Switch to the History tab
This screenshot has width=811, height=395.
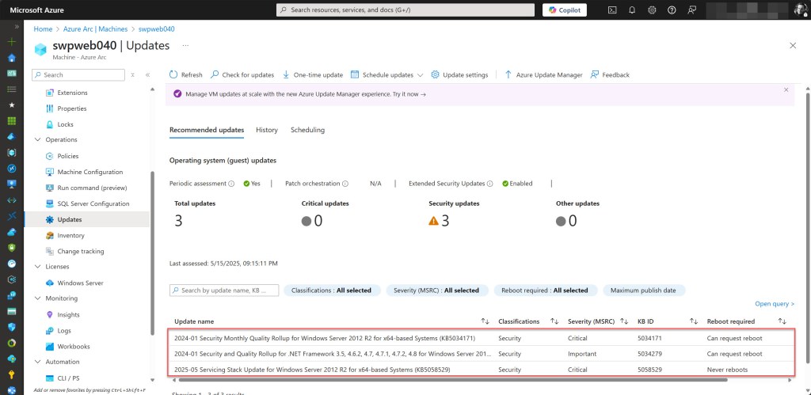[x=267, y=130]
